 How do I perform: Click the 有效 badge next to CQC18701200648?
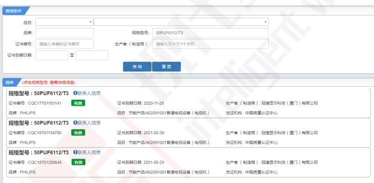78,162
